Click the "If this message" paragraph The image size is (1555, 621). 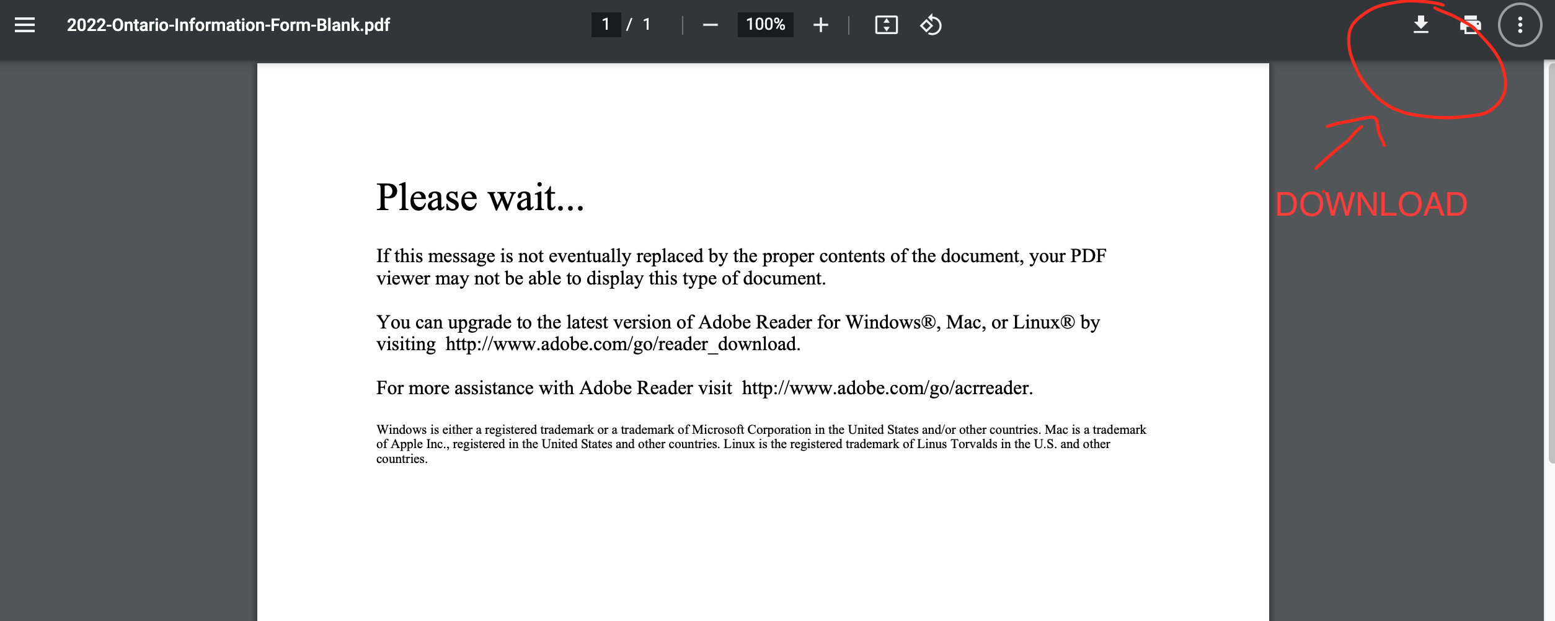741,267
